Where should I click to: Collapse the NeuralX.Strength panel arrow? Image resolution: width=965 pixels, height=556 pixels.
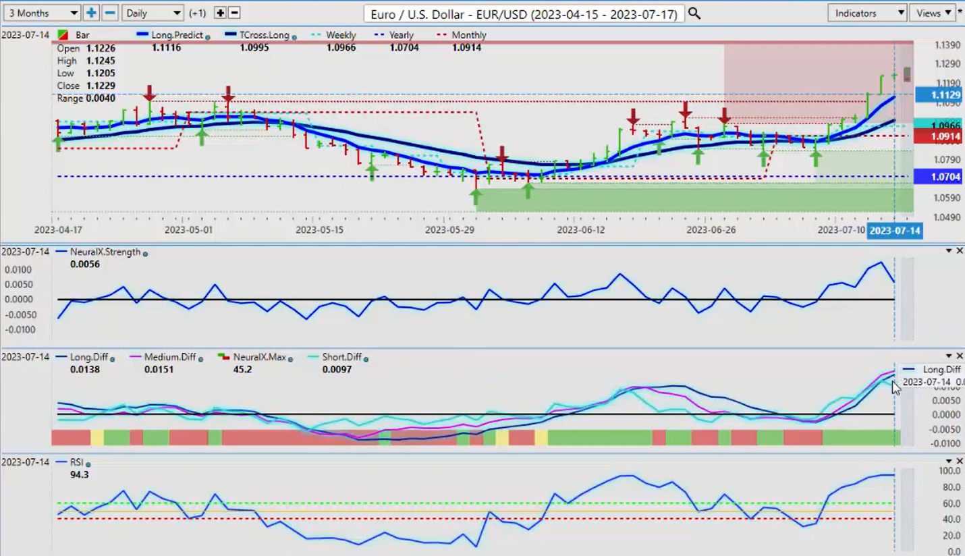pyautogui.click(x=949, y=251)
